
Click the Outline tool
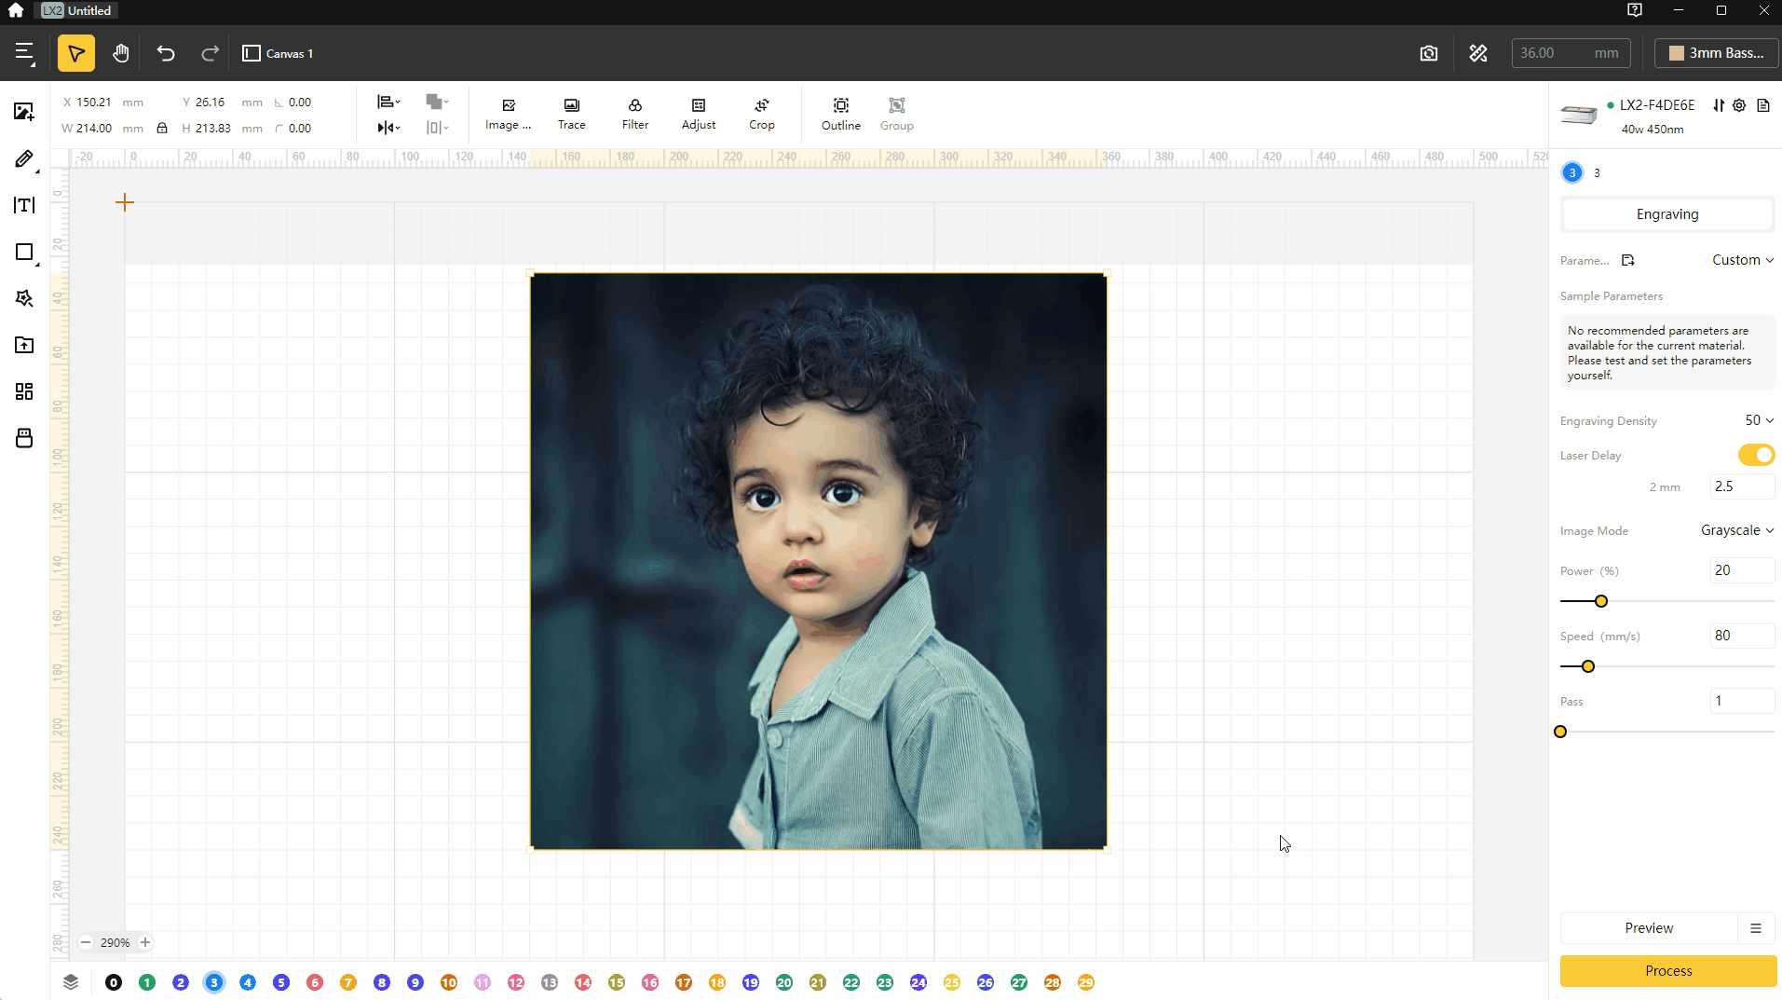click(x=841, y=114)
